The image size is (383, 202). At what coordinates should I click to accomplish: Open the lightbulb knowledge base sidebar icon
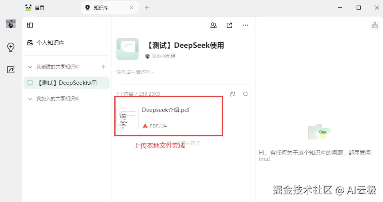11,47
